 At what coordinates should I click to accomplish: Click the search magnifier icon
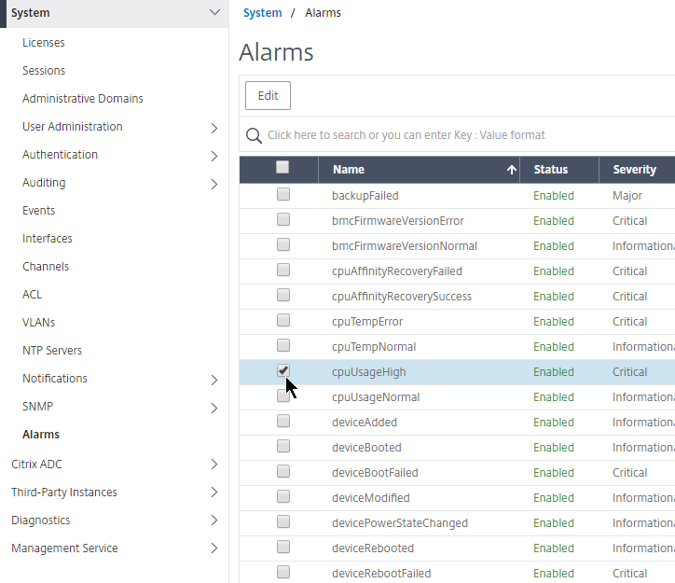point(254,135)
